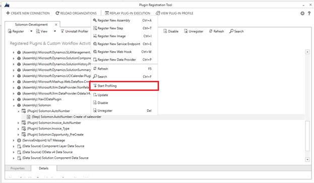Select Data Source Component Layer Data Source
Viewport: 314px width, 183px height.
click(x=53, y=146)
